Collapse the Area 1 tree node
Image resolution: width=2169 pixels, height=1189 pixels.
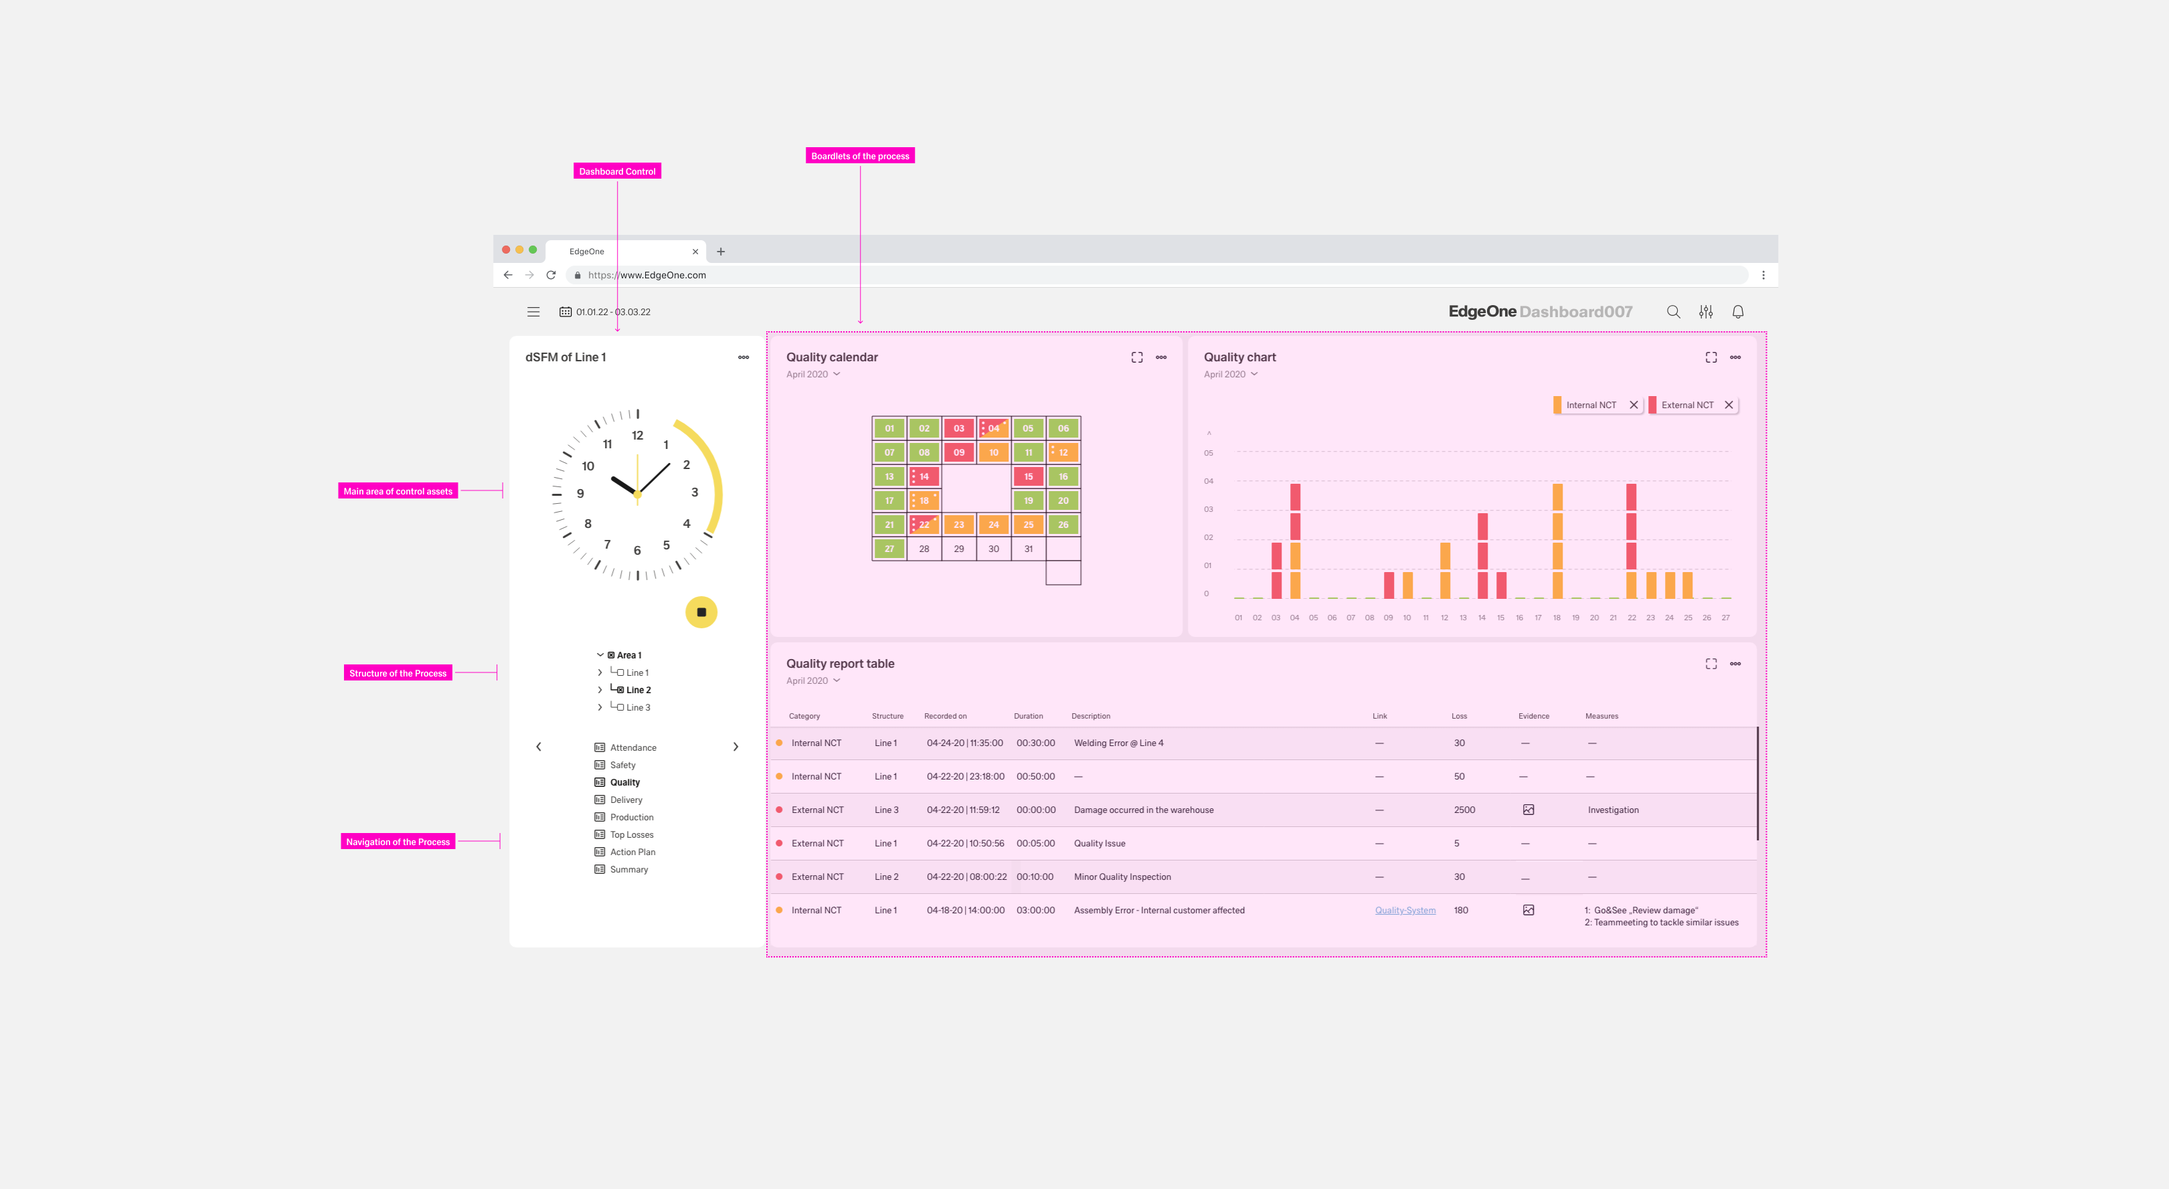(x=600, y=655)
